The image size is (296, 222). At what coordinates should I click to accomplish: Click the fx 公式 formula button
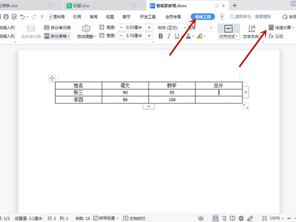[276, 36]
